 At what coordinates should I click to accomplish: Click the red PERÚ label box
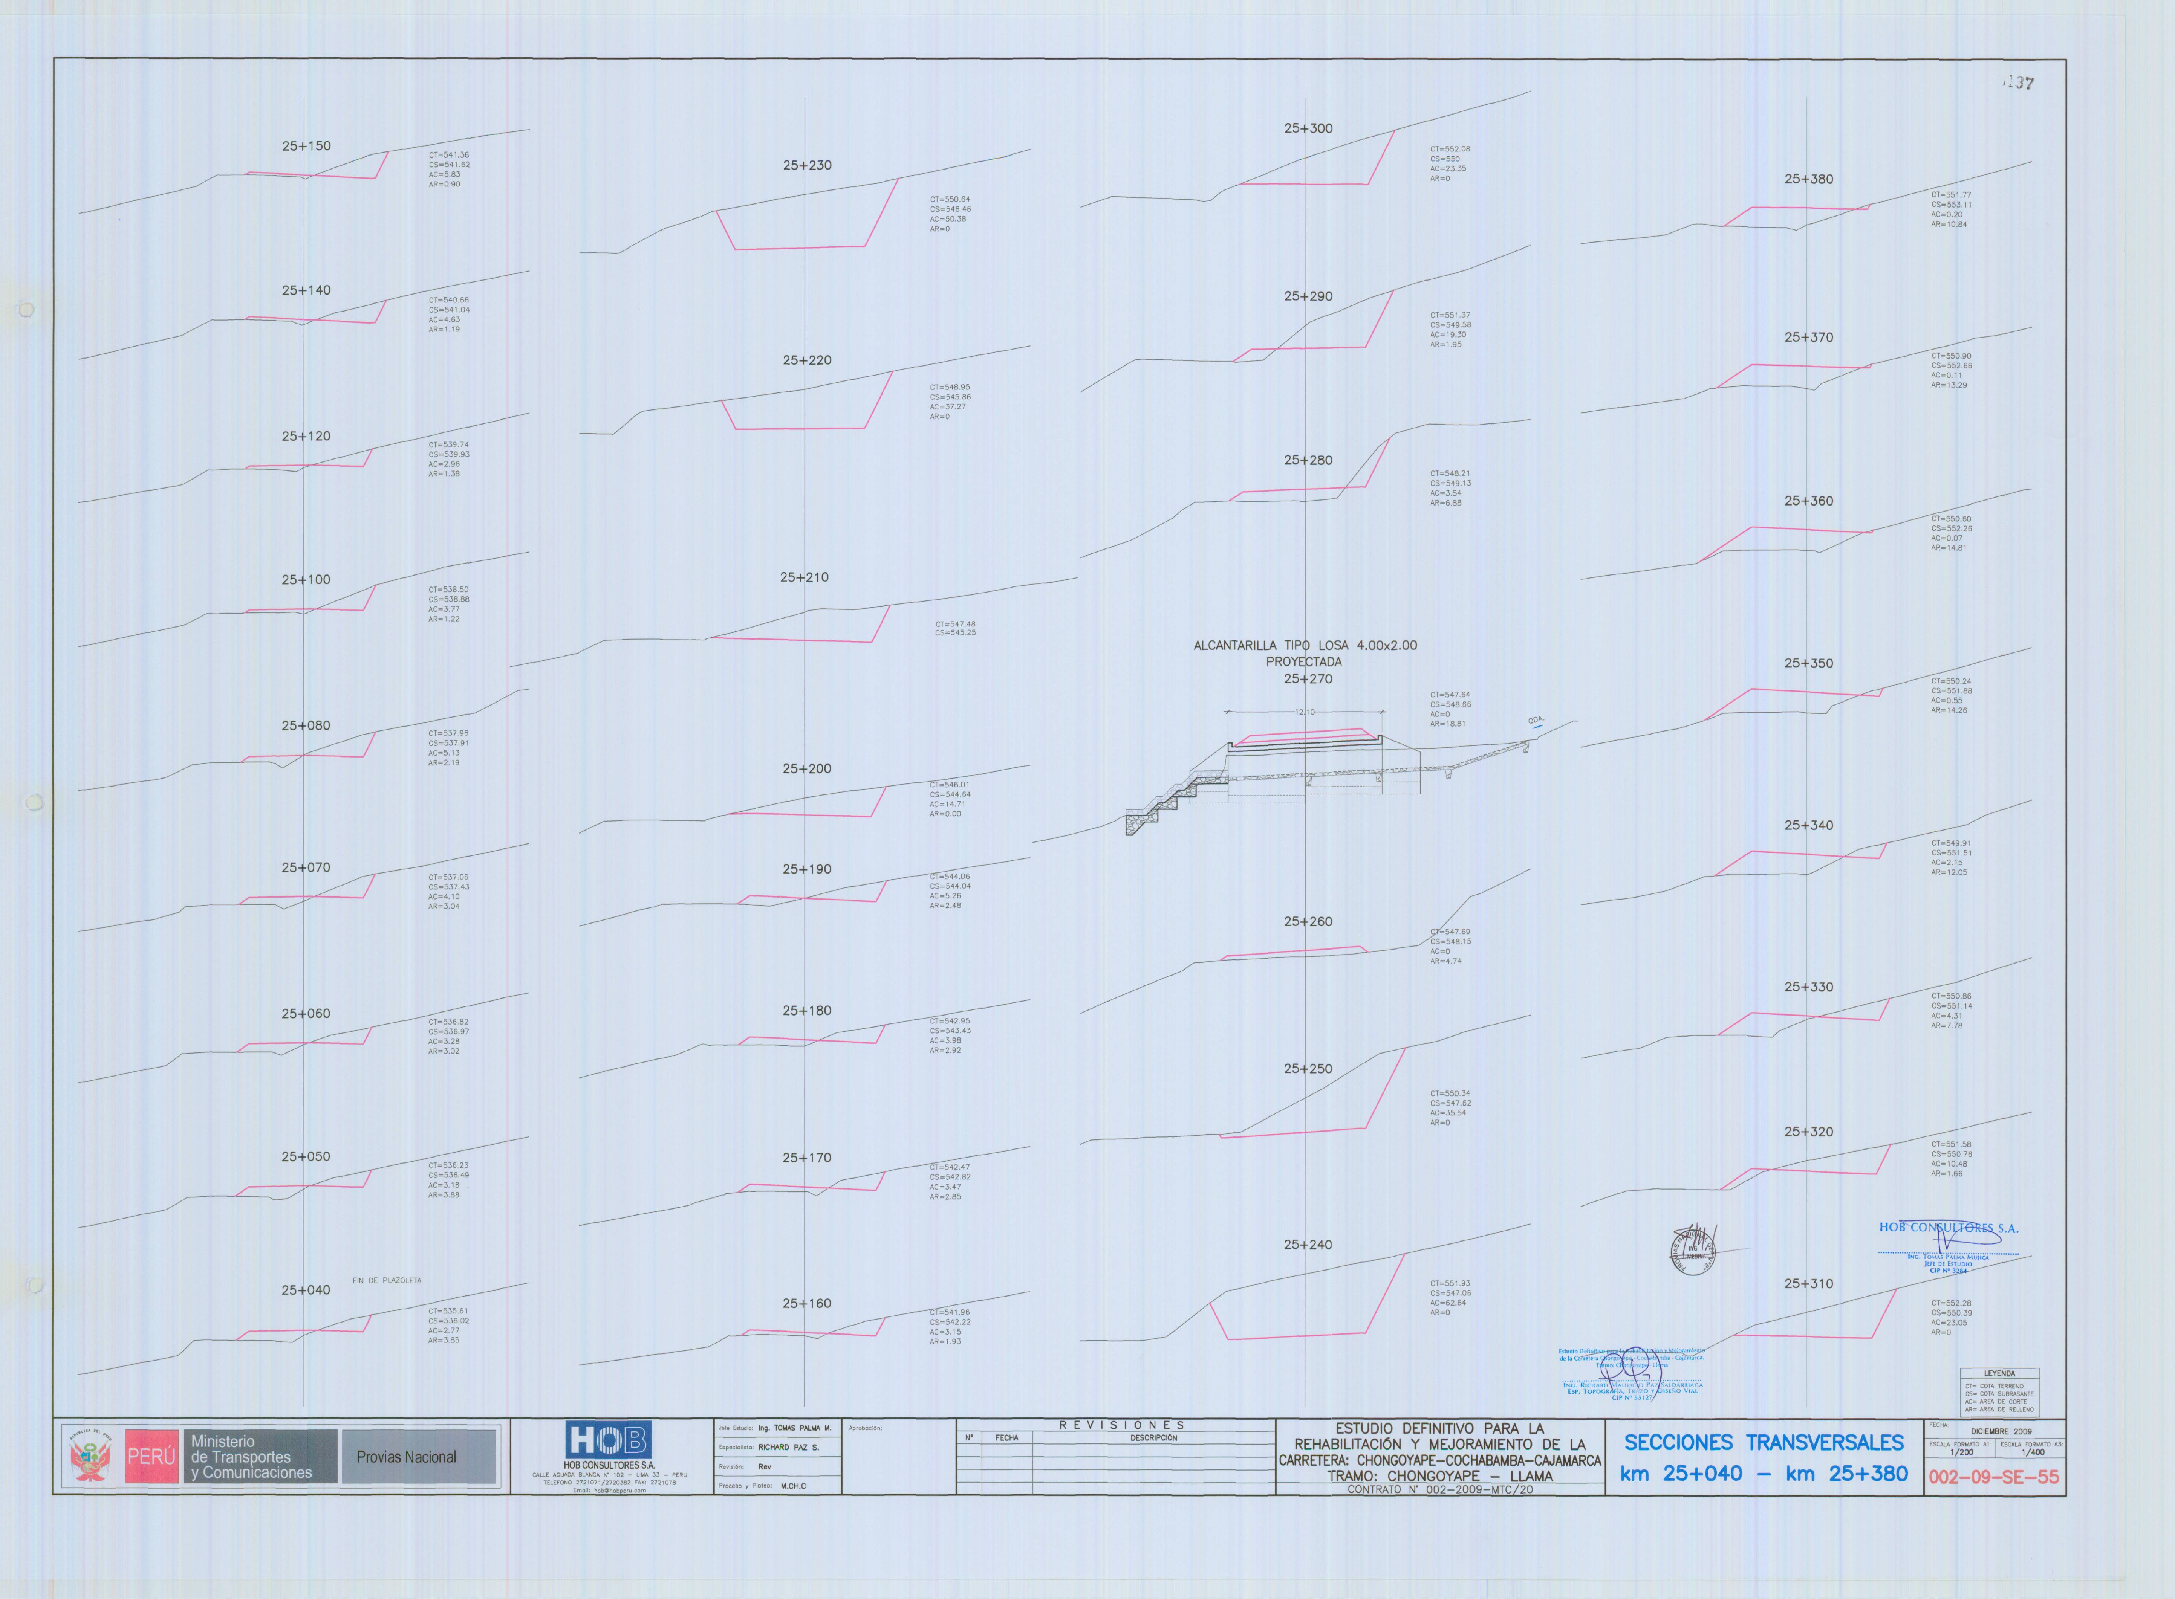coord(152,1456)
